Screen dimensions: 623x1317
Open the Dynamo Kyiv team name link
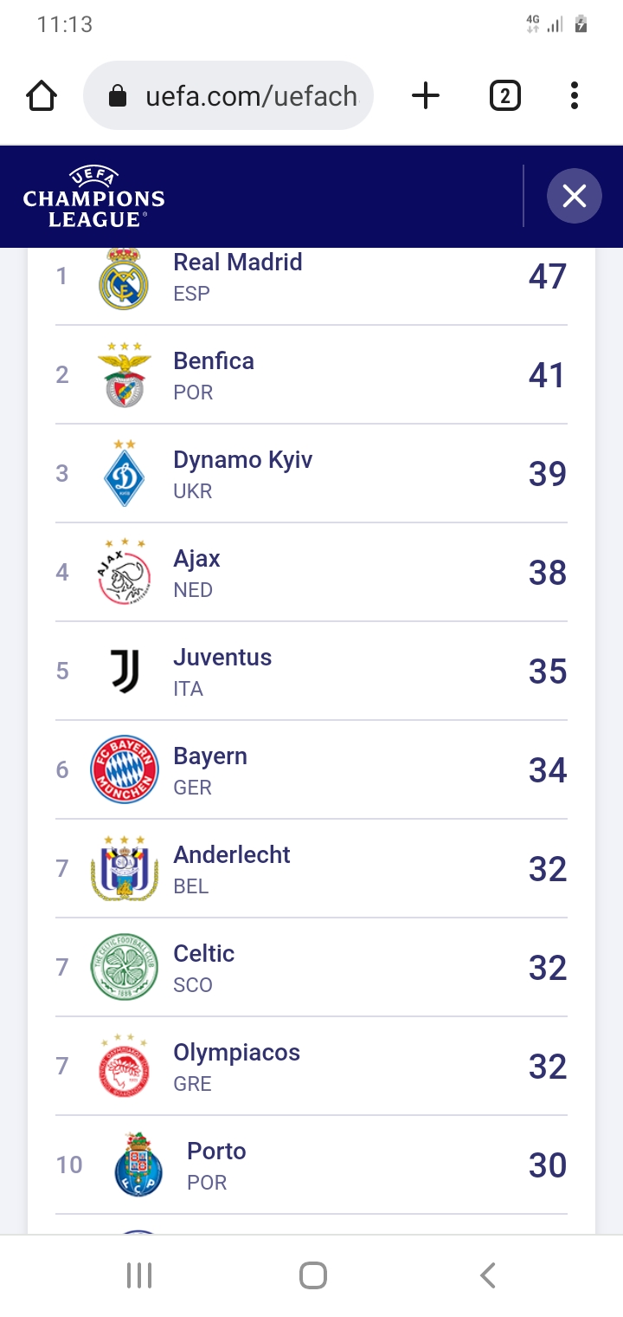click(x=242, y=459)
